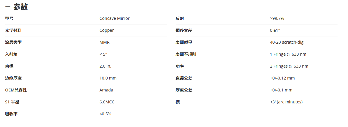This screenshot has height=127, width=348.
Task: Select the MMR coating value
Action: 105,42
